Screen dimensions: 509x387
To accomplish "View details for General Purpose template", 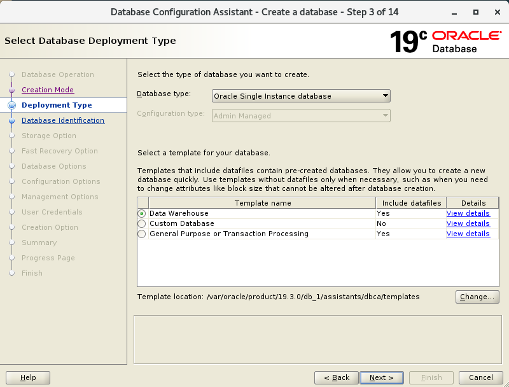I will pyautogui.click(x=468, y=234).
